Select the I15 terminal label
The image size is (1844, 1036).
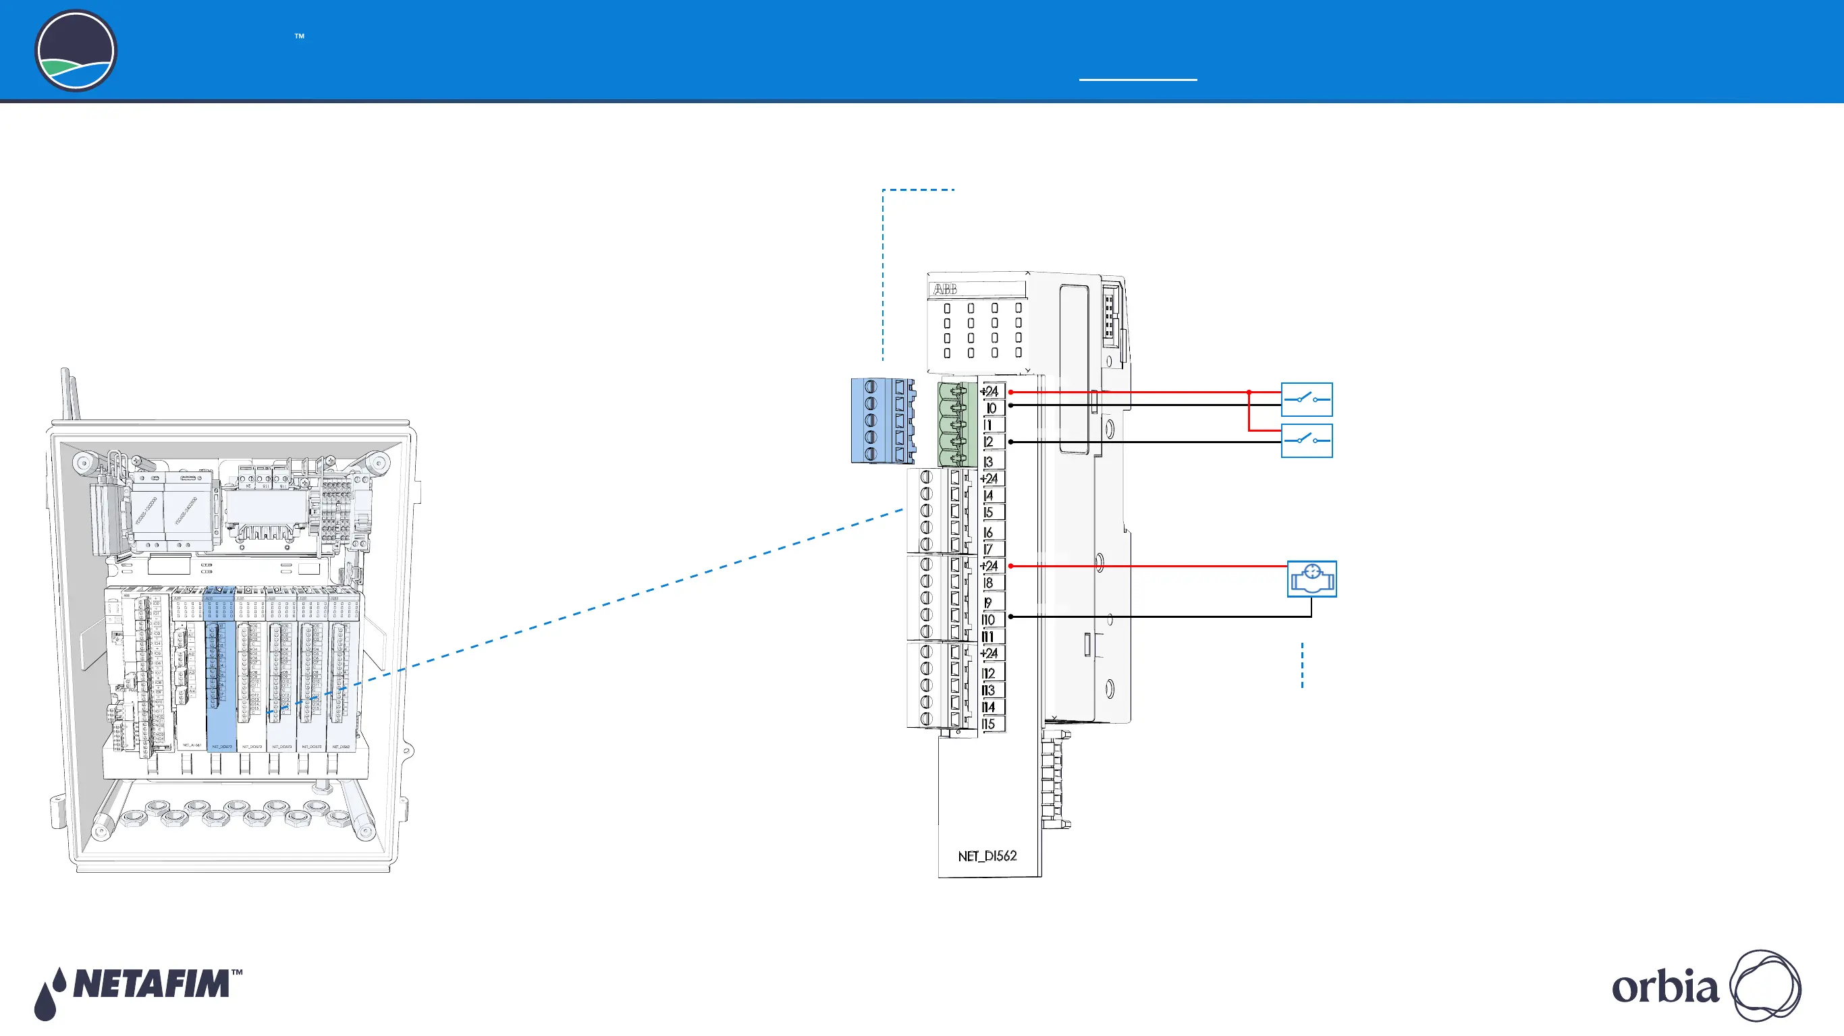pyautogui.click(x=992, y=724)
